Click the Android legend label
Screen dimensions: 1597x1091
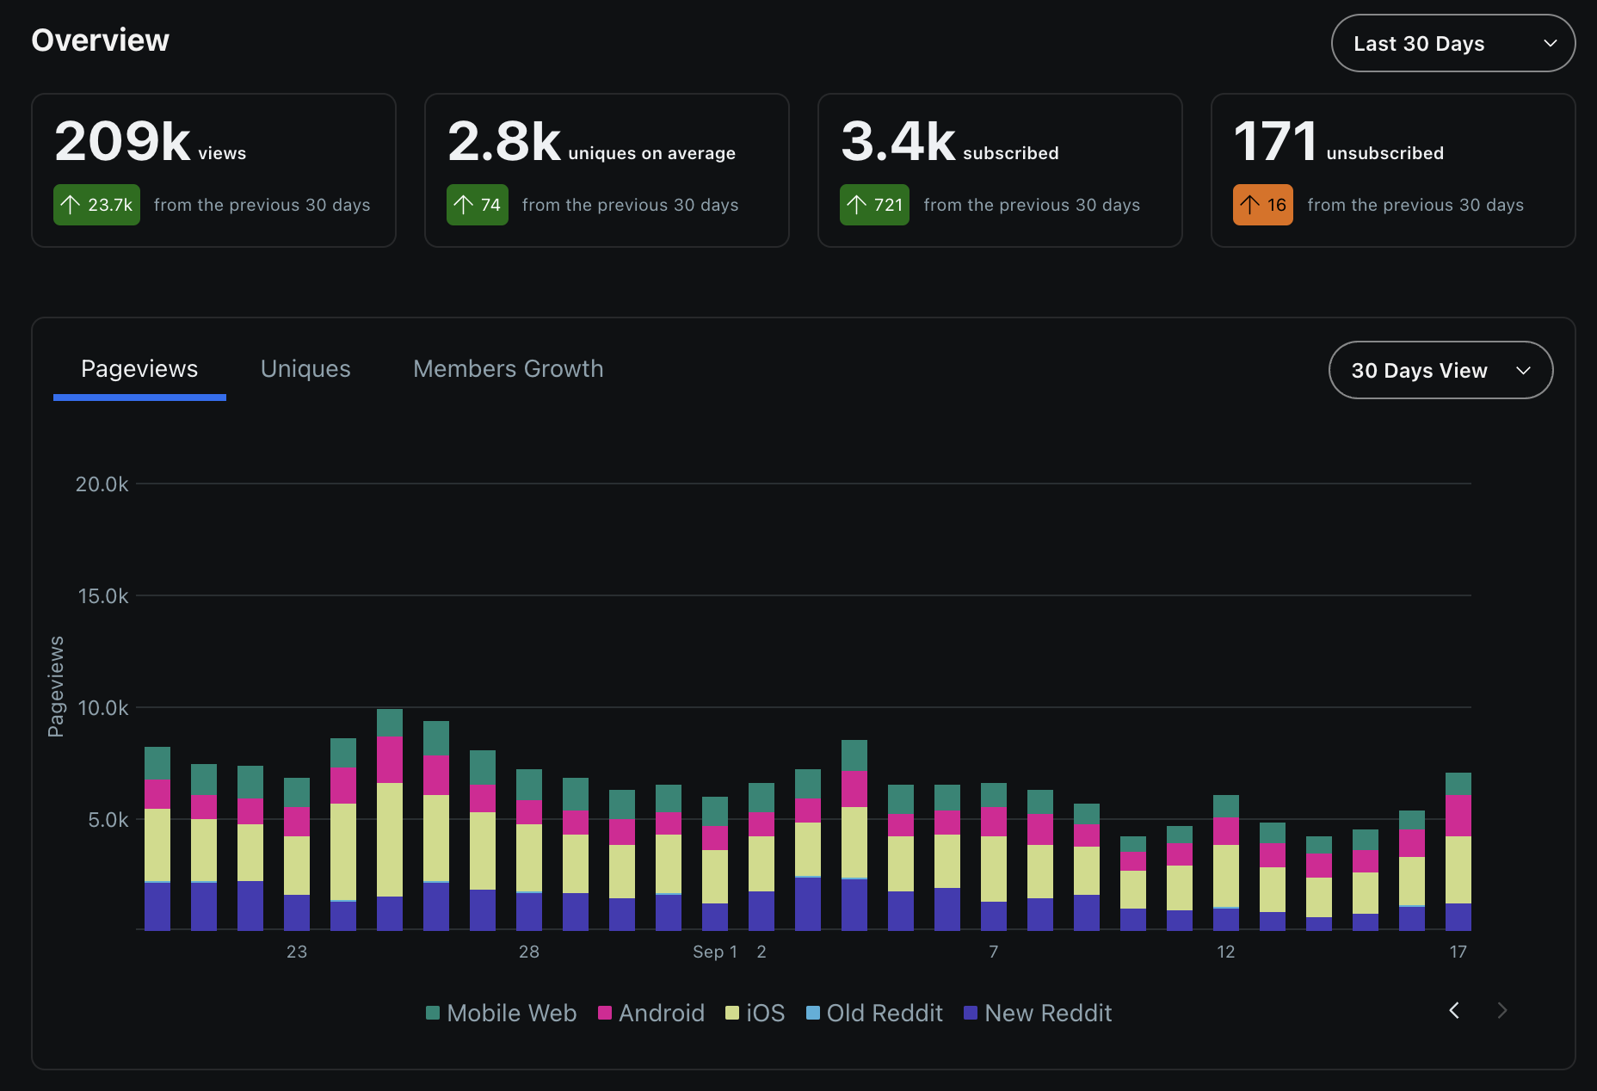coord(662,1013)
